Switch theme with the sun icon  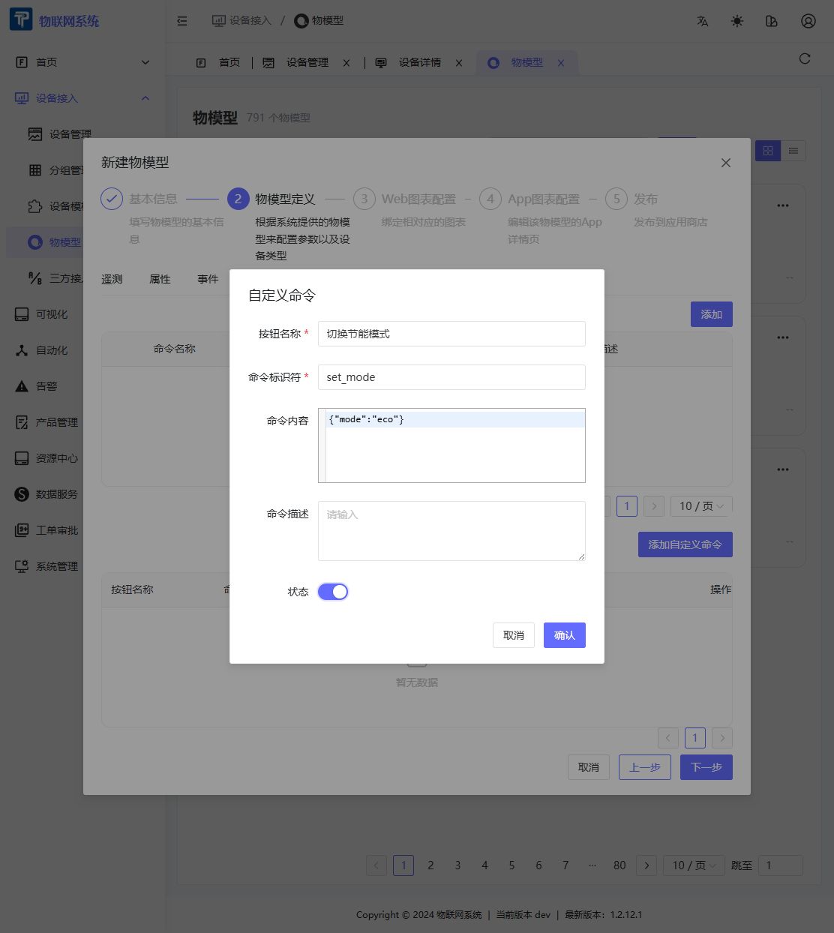tap(737, 21)
